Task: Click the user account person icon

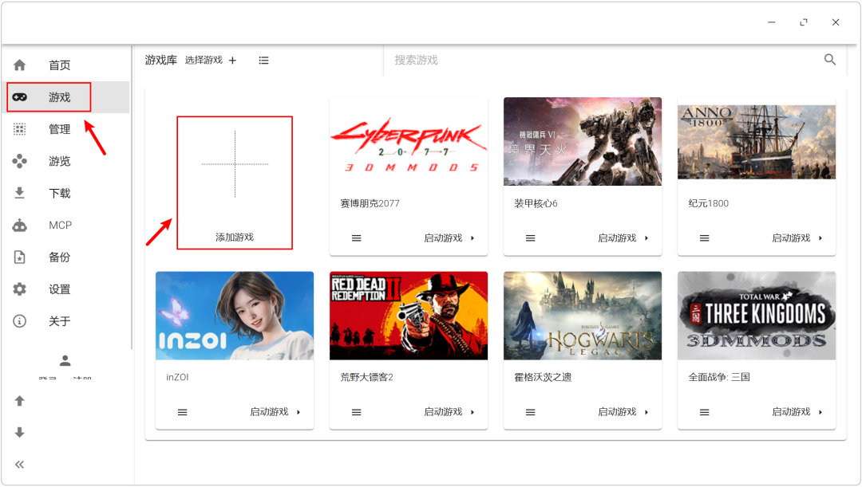Action: (65, 361)
